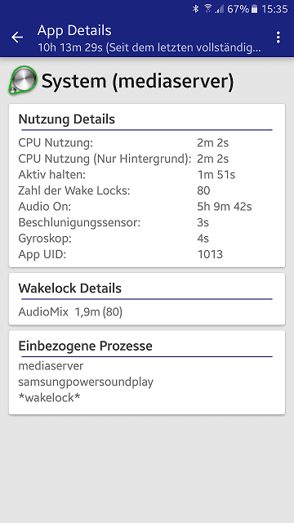The height and width of the screenshot is (523, 294).
Task: Tap the Bluetooth status bar icon
Action: (x=196, y=9)
